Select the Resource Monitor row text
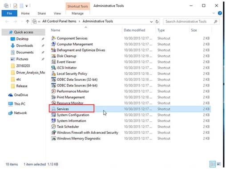226x169 pixels. (x=70, y=103)
